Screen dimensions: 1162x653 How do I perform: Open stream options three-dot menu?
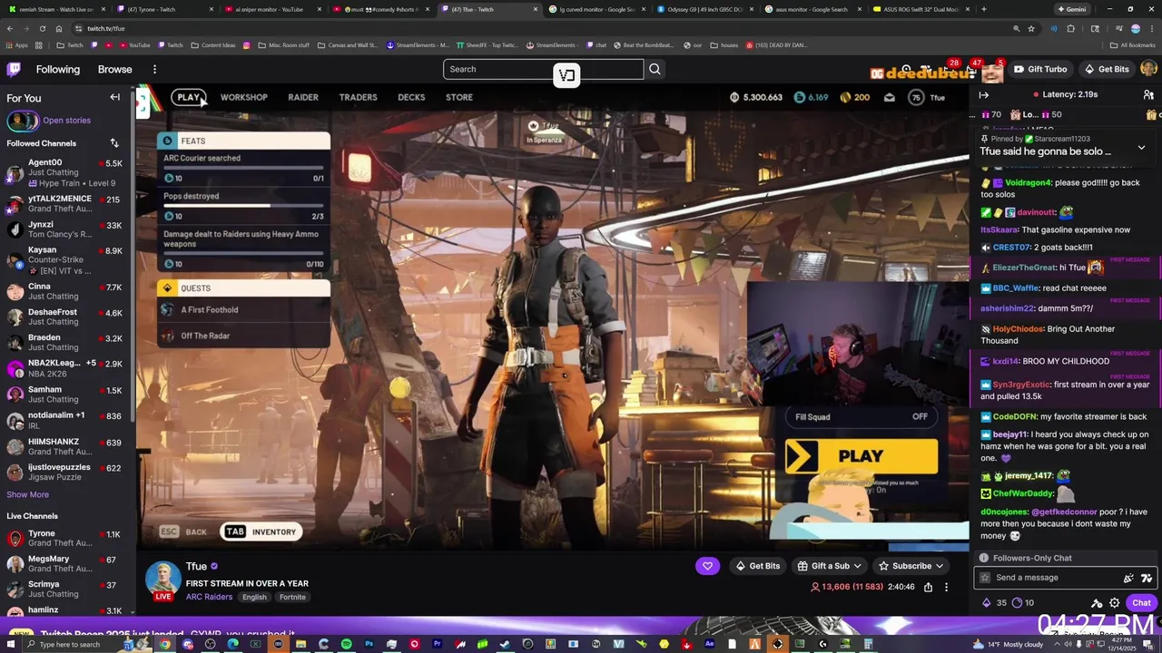tap(946, 587)
